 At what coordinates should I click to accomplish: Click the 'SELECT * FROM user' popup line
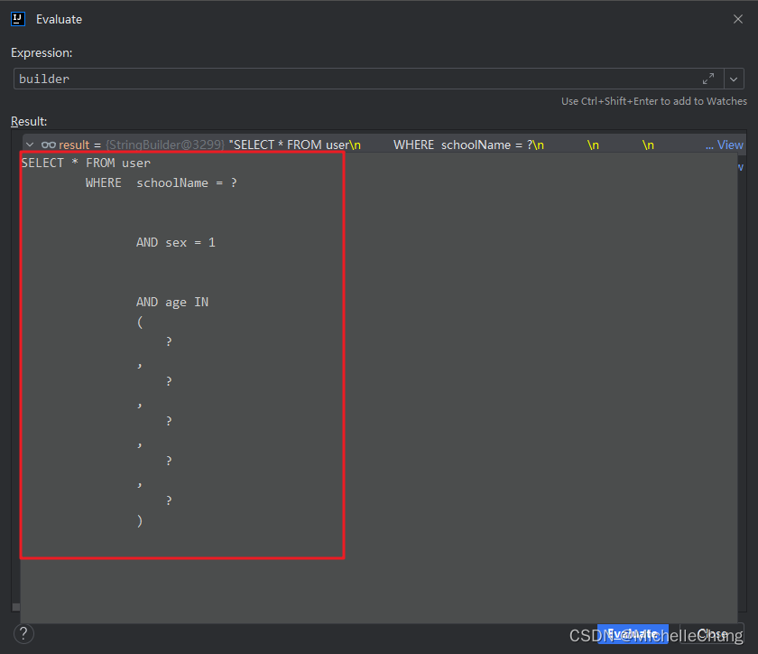pos(86,163)
